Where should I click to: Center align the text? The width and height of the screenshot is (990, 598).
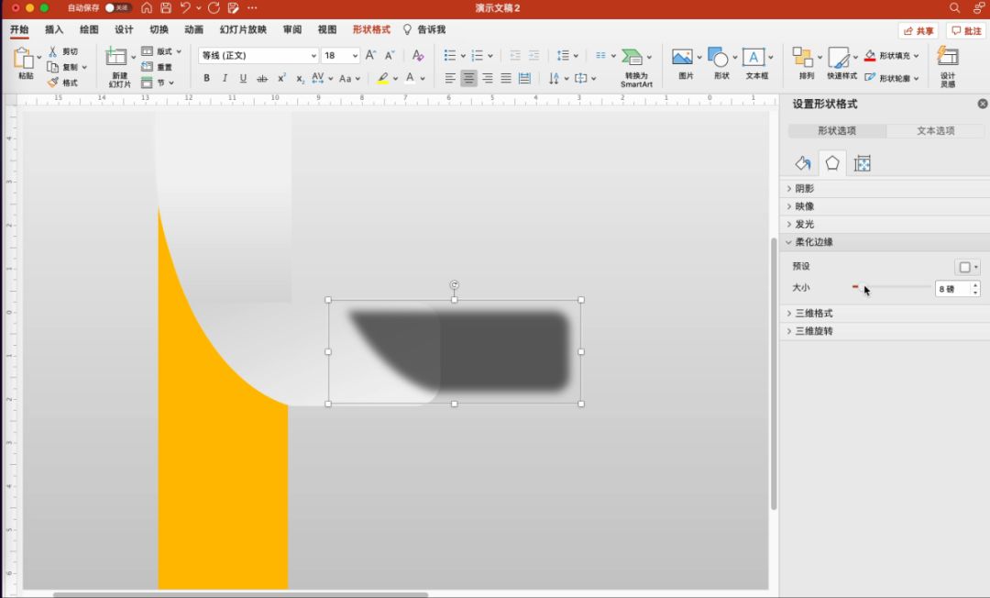point(468,78)
